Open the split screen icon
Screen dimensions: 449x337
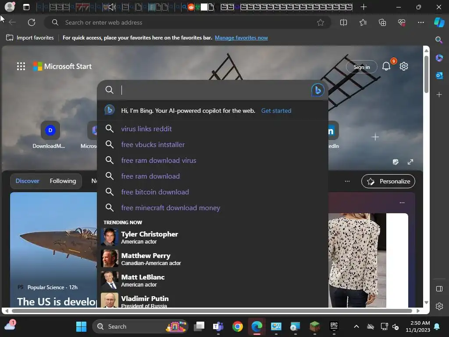pos(343,22)
